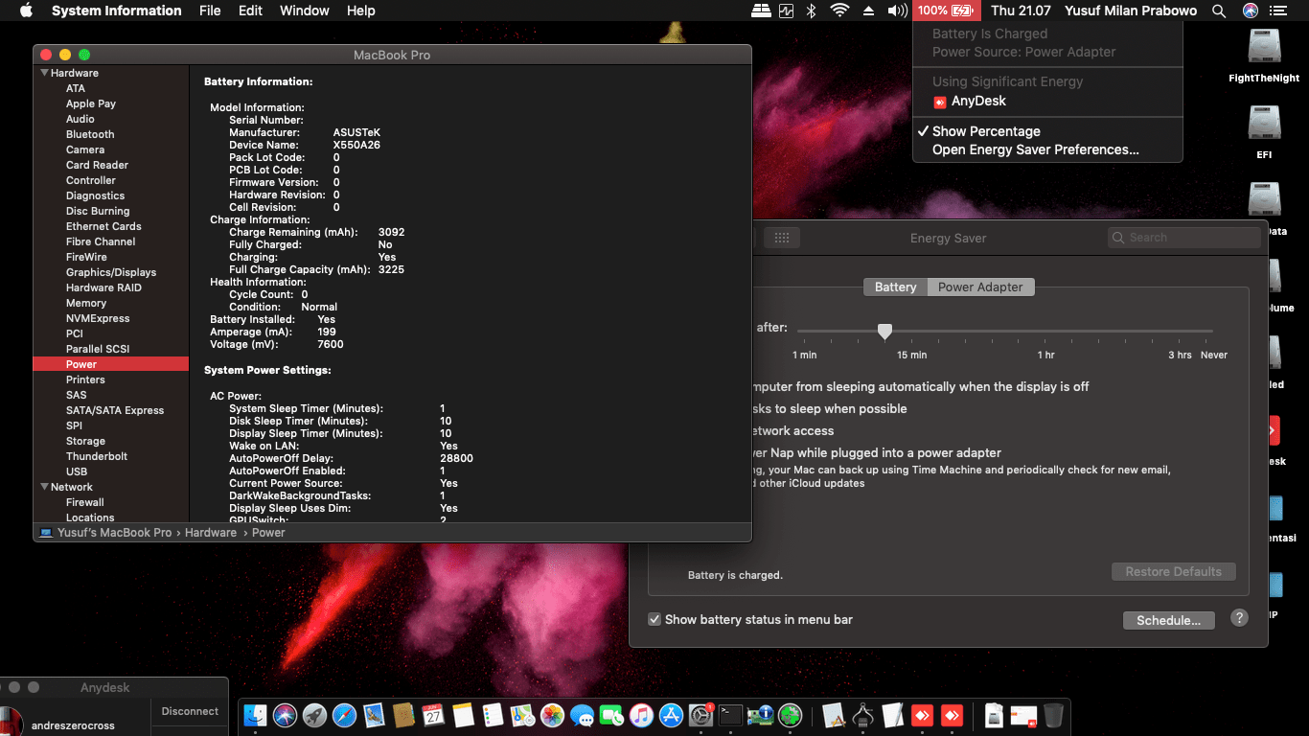Open Notification Center list icon
This screenshot has height=736, width=1309.
1277,11
